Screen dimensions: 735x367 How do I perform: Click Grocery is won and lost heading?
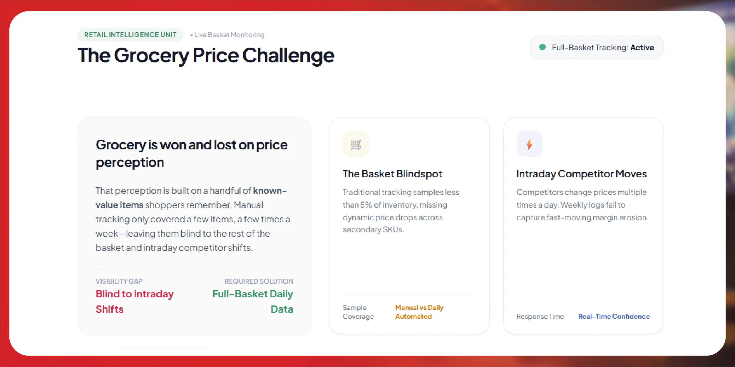[192, 154]
